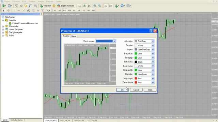Viewport: 218px width, 122px height.
Task: Switch to Genel tab in Properties dialog
Action: [74, 36]
